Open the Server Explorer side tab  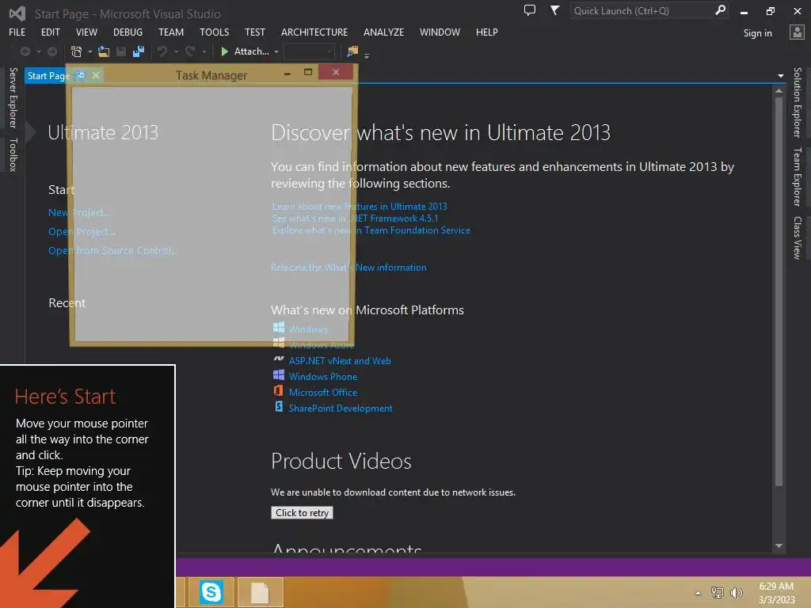point(13,97)
